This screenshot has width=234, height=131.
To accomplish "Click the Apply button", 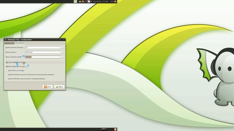I will tap(59, 87).
